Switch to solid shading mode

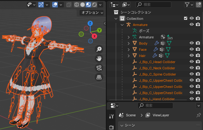point(83,5)
